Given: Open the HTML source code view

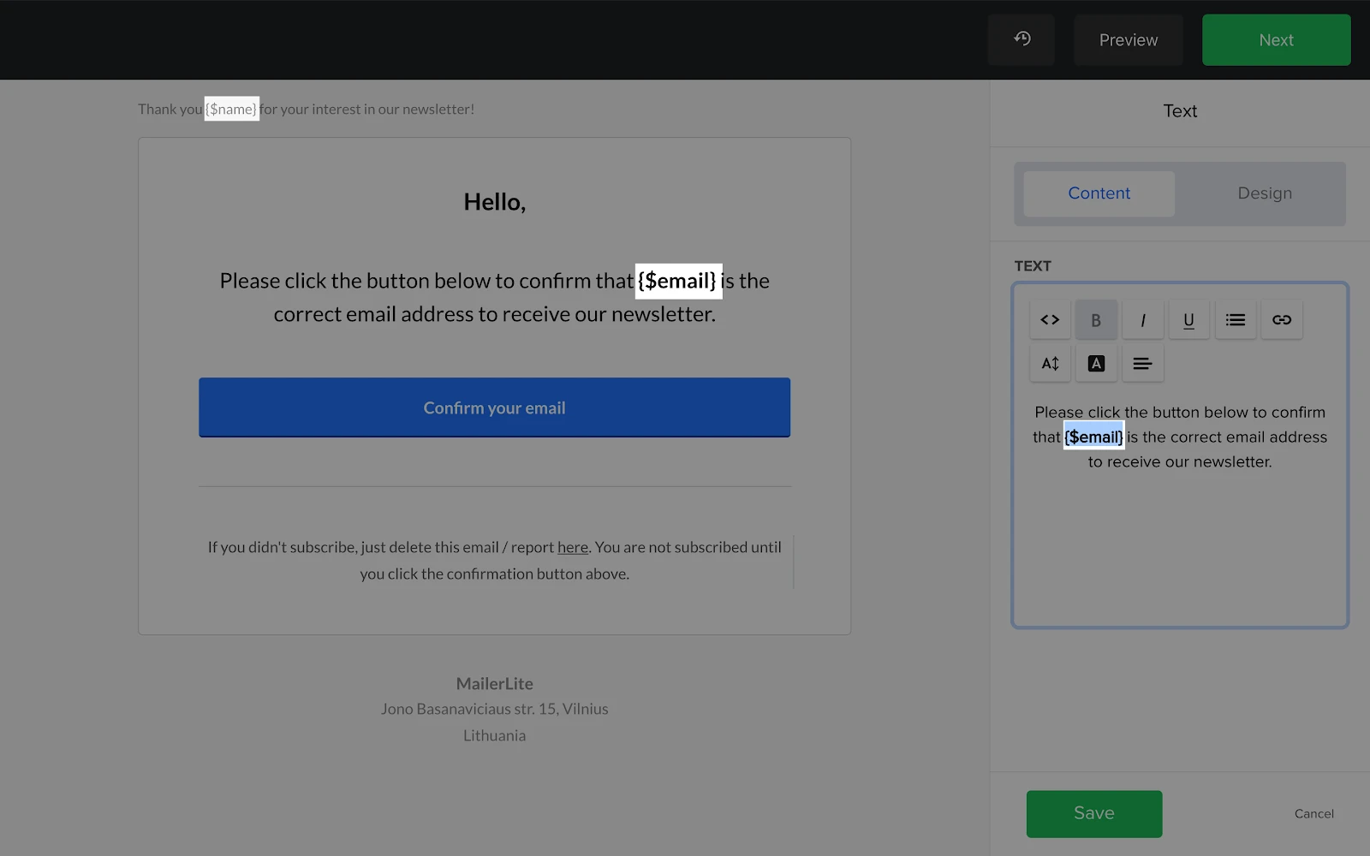Looking at the screenshot, I should pyautogui.click(x=1050, y=320).
